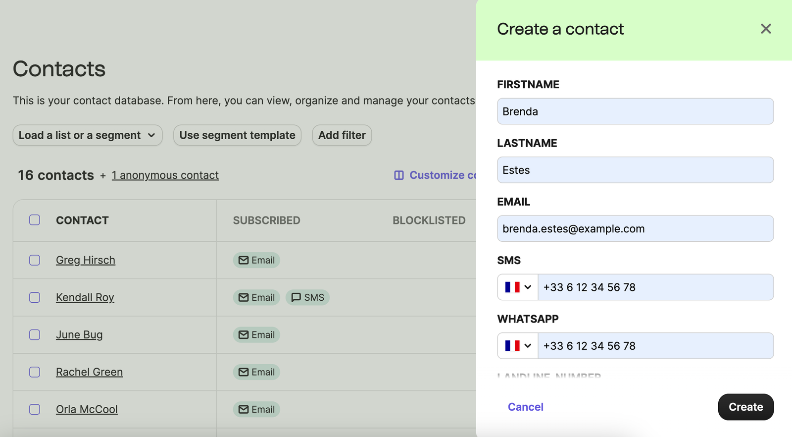Image resolution: width=792 pixels, height=437 pixels.
Task: Click Orla McCool's Email envelope badge
Action: (256, 409)
